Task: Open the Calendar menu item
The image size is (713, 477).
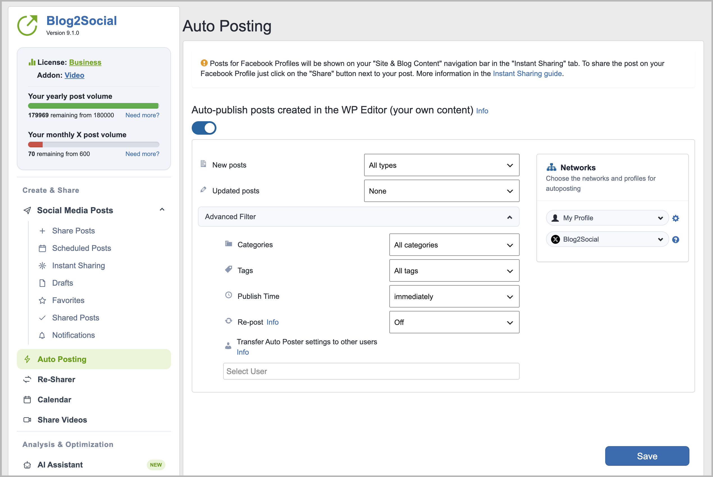Action: pyautogui.click(x=54, y=400)
